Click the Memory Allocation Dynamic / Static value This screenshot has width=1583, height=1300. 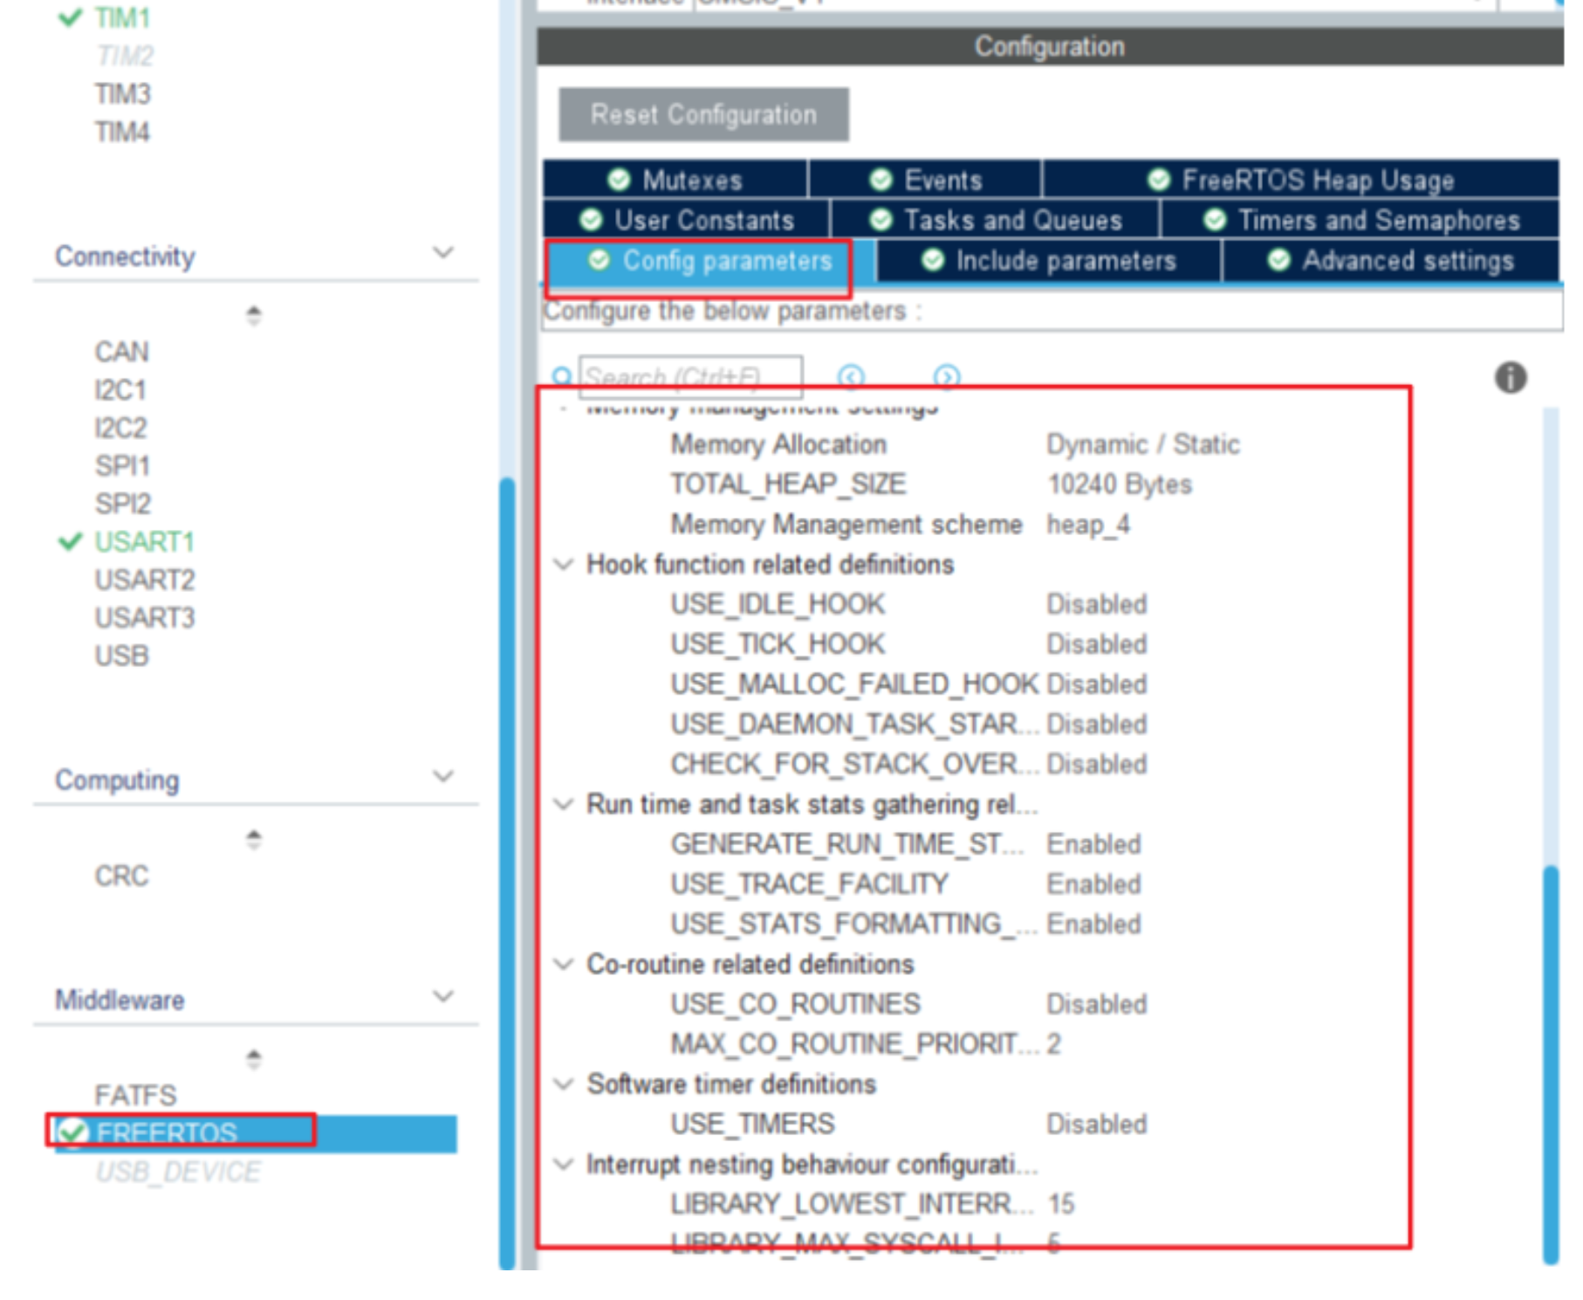(x=1142, y=444)
